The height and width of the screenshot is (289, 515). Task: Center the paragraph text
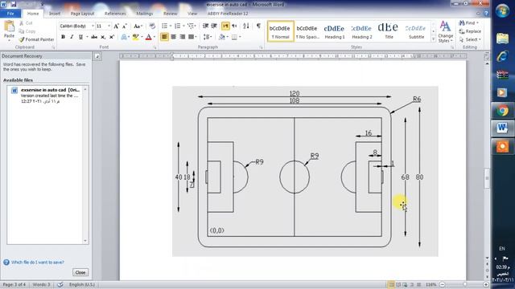click(174, 37)
